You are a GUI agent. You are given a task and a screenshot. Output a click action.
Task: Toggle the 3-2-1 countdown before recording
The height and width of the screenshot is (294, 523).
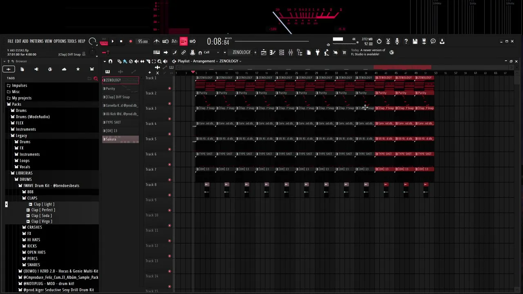pyautogui.click(x=174, y=41)
